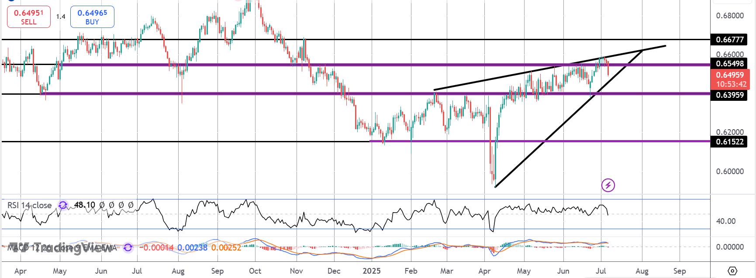Click the RSI value 48.10
This screenshot has width=756, height=278.
click(x=84, y=205)
